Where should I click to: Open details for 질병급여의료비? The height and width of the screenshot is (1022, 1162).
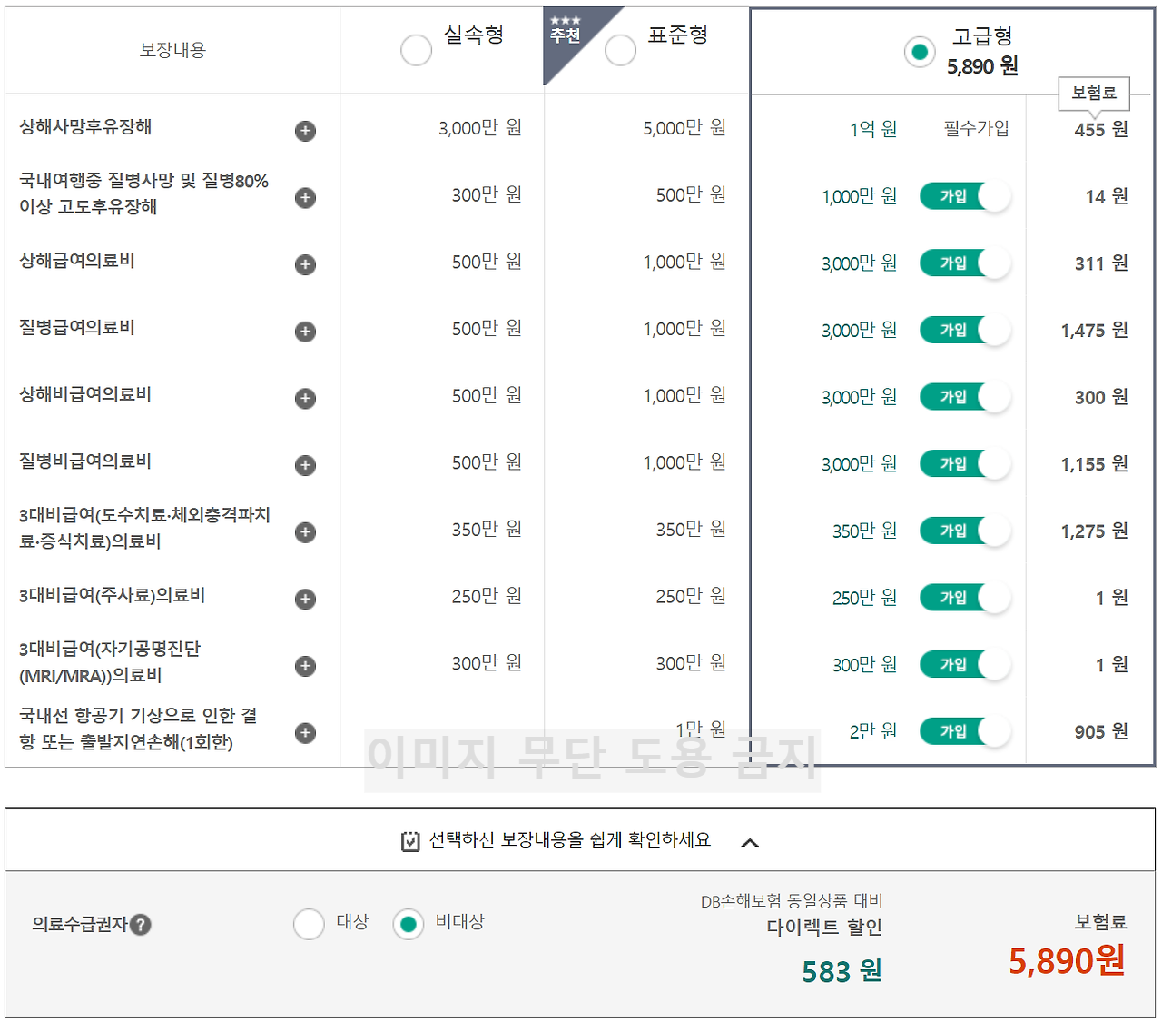[305, 331]
